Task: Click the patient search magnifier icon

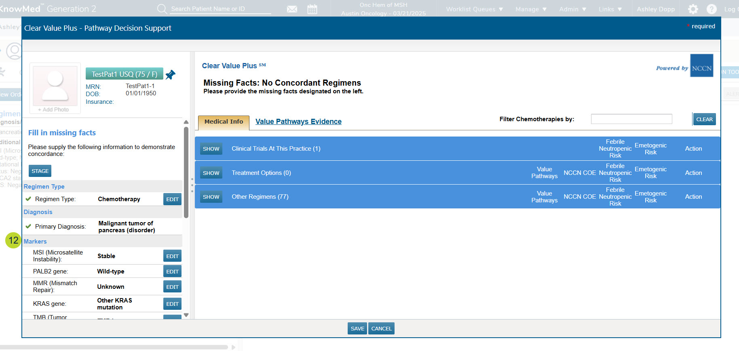Action: click(162, 9)
